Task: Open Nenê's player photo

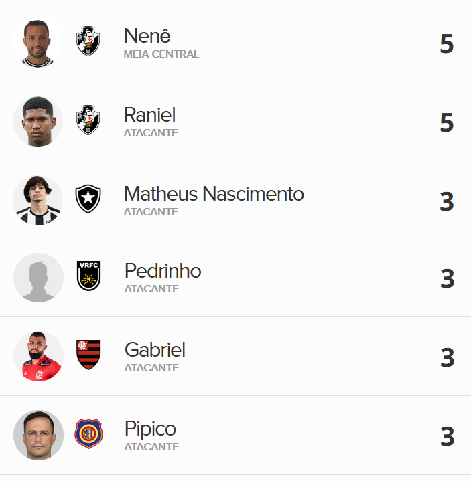Action: point(38,42)
